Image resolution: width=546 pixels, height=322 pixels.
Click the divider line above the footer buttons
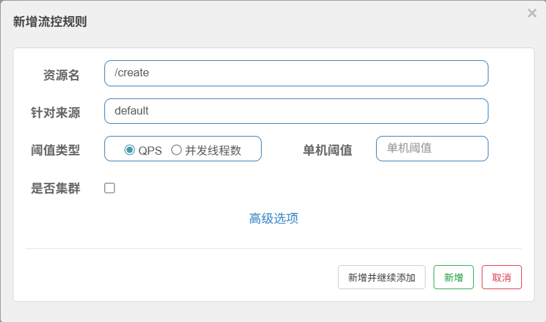[x=273, y=248]
